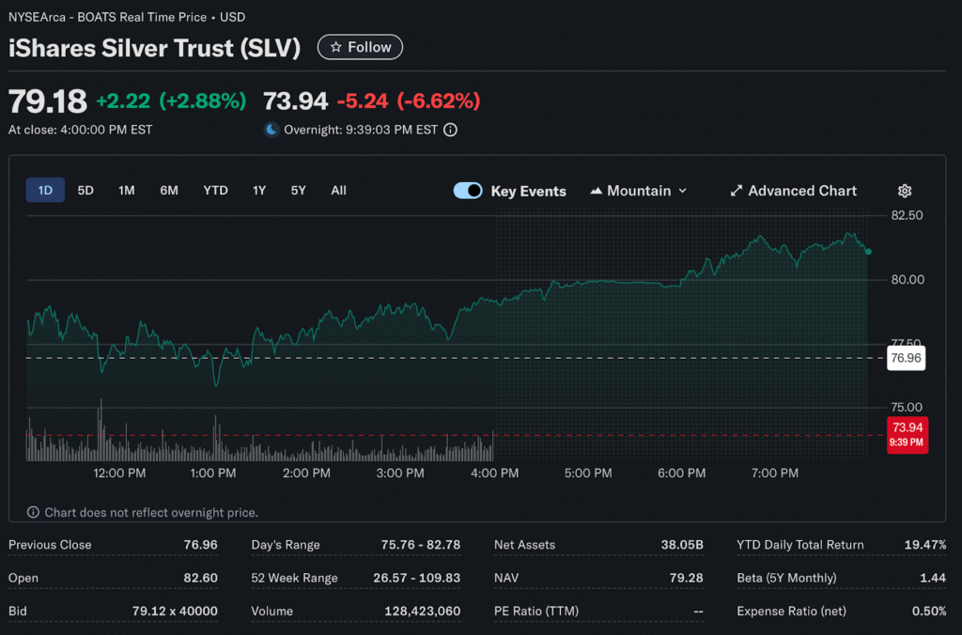Click the overnight moon icon

[272, 130]
